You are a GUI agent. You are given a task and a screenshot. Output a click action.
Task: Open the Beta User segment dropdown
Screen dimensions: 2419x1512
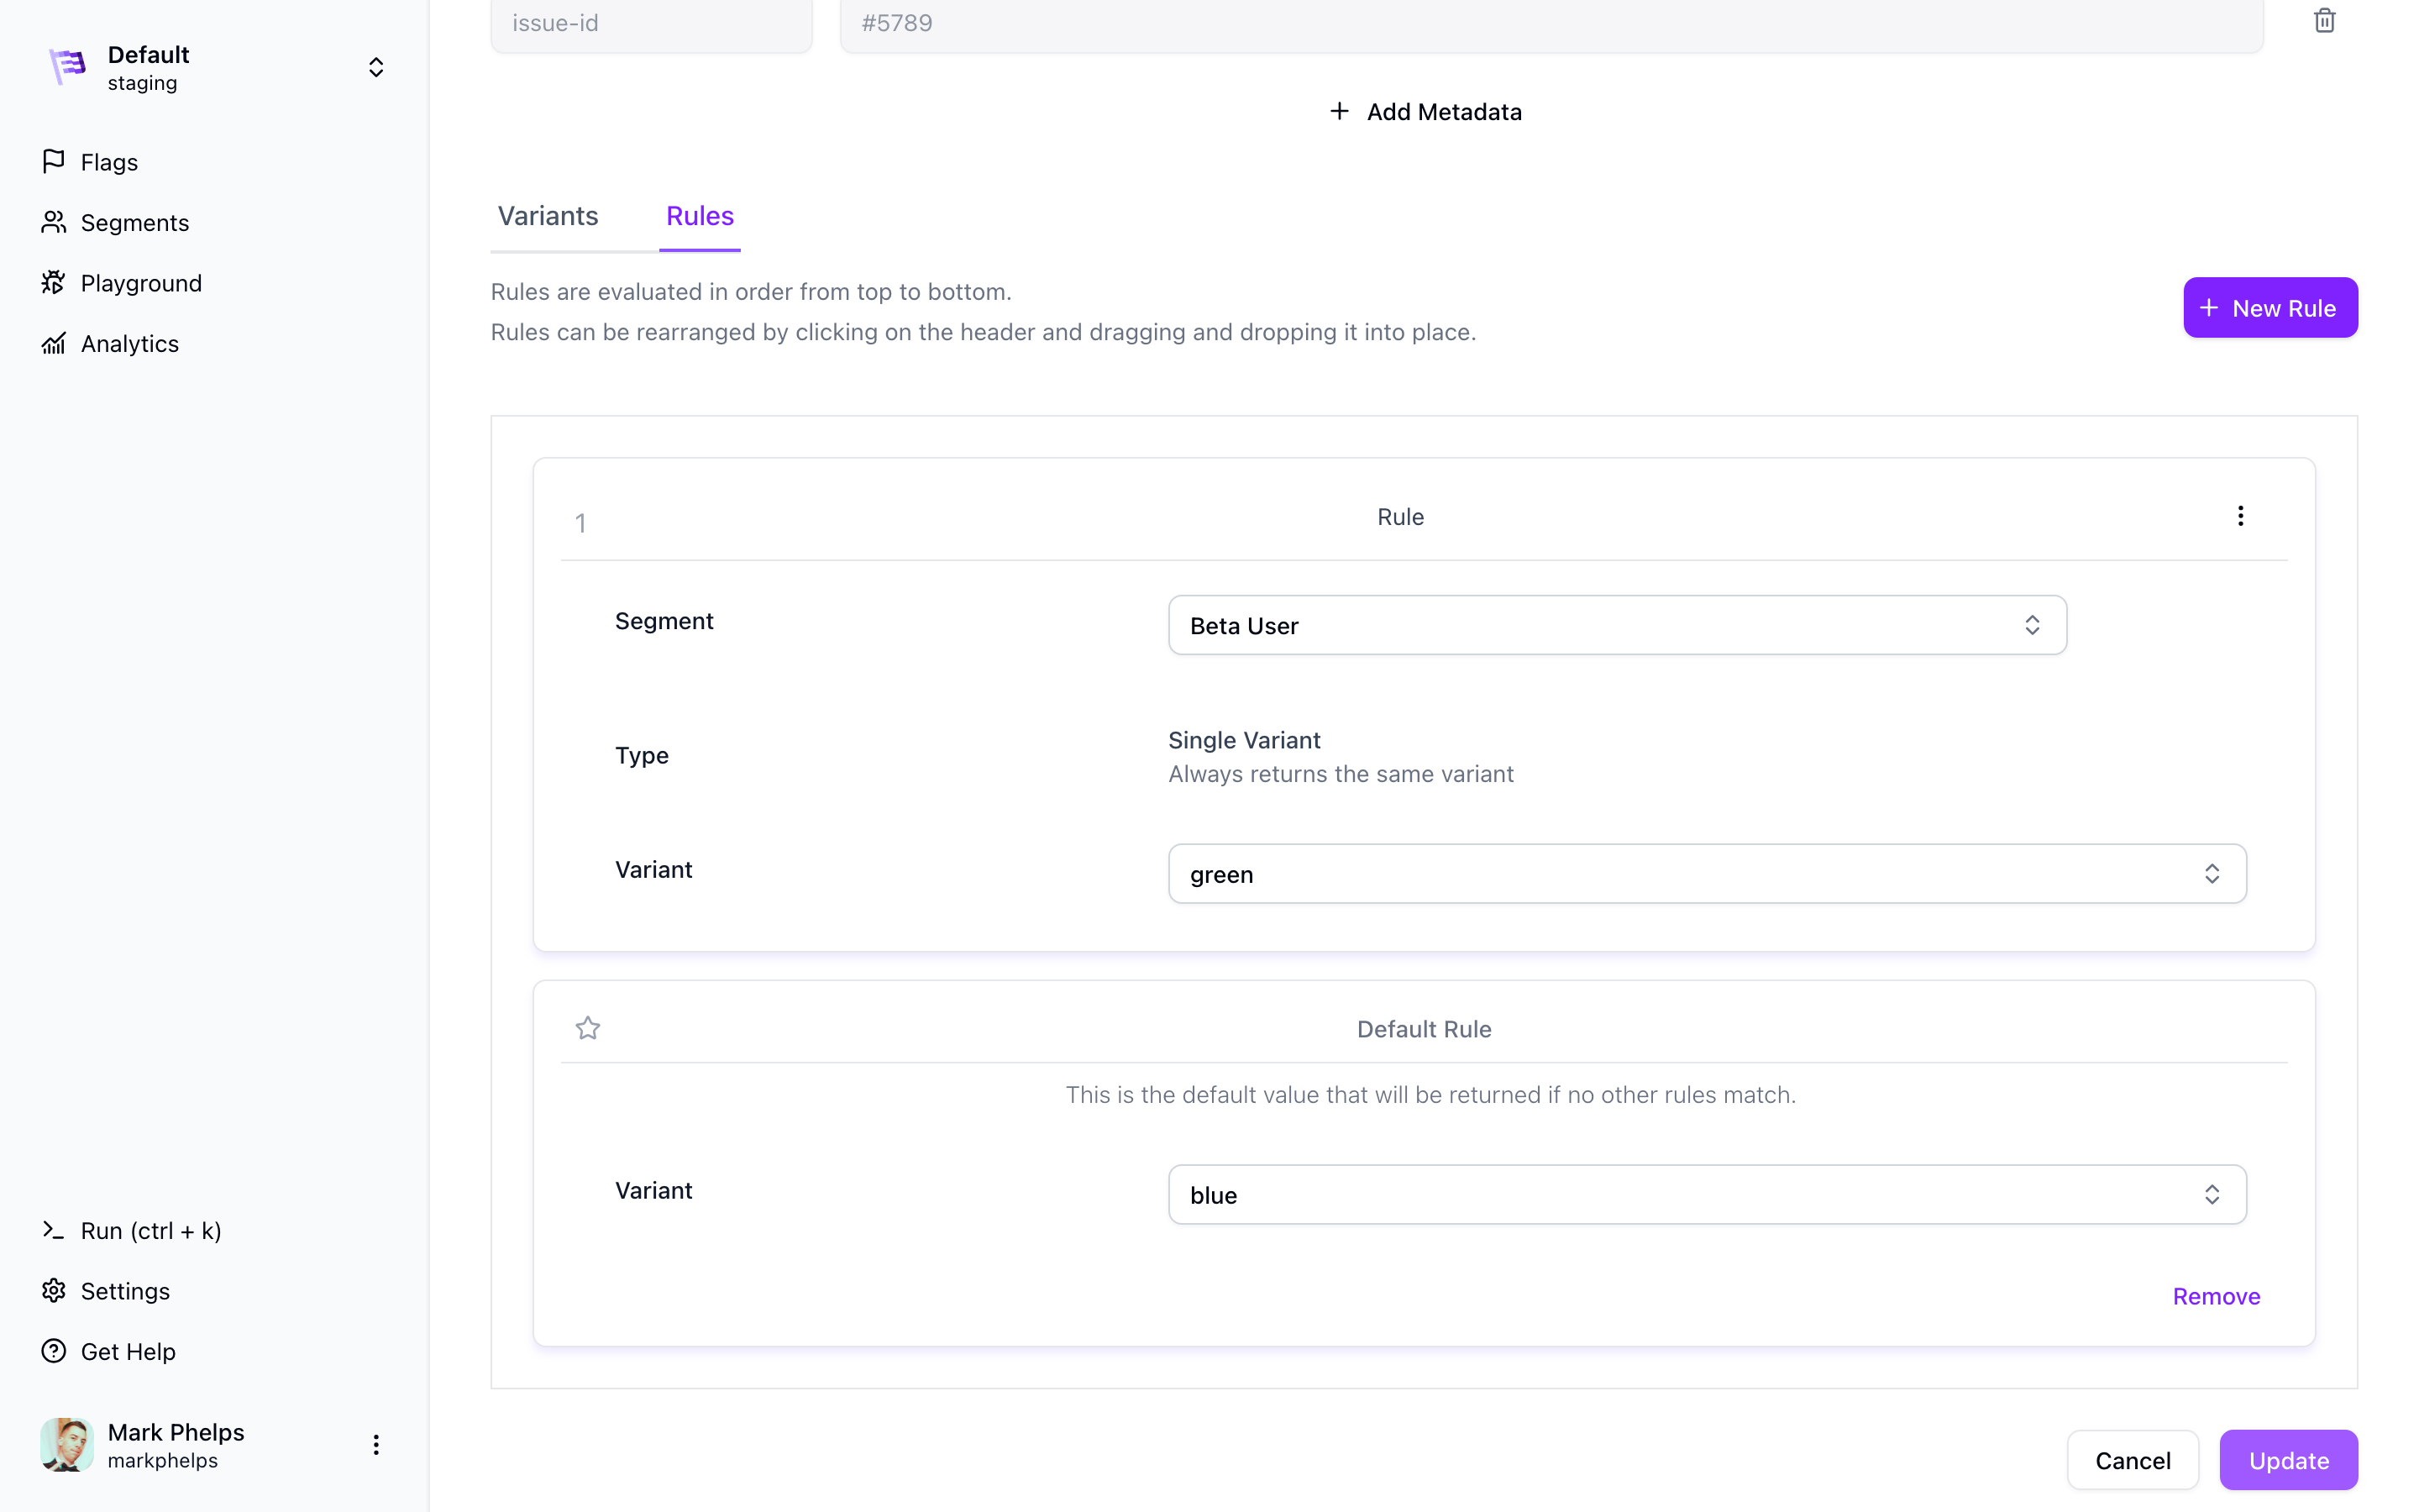click(1616, 626)
